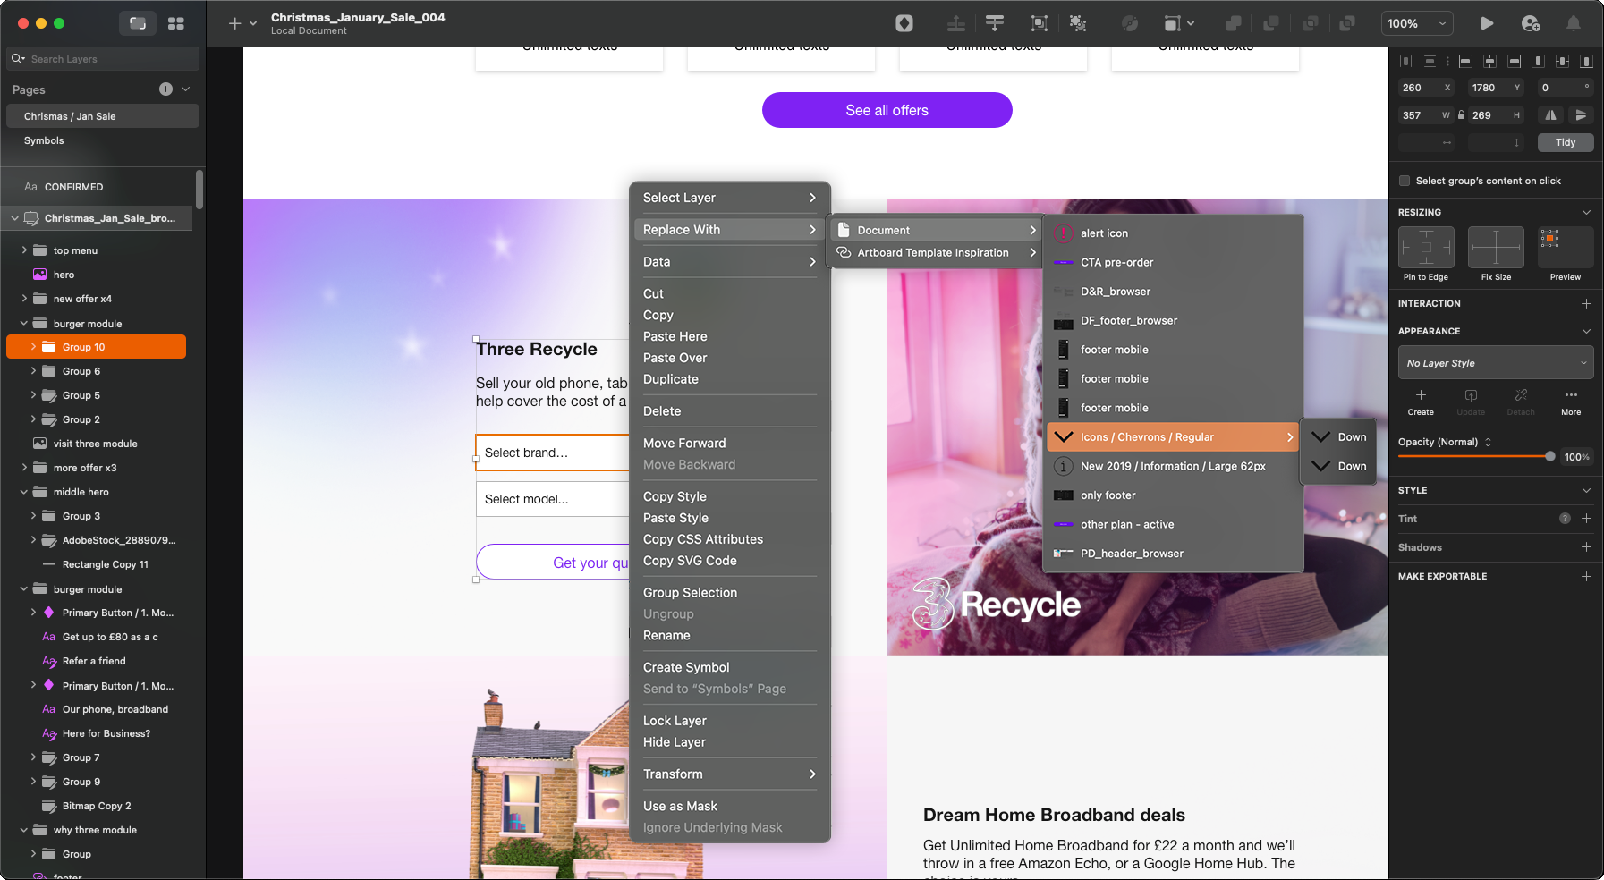This screenshot has height=880, width=1604.
Task: Click the add page plus icon
Action: [x=165, y=89]
